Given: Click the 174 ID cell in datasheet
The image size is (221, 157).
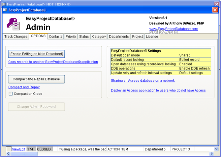Looking at the screenshot, I should coord(31,149).
